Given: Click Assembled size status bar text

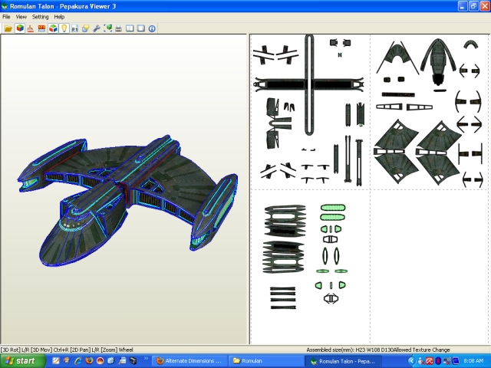Looking at the screenshot, I should [350, 350].
